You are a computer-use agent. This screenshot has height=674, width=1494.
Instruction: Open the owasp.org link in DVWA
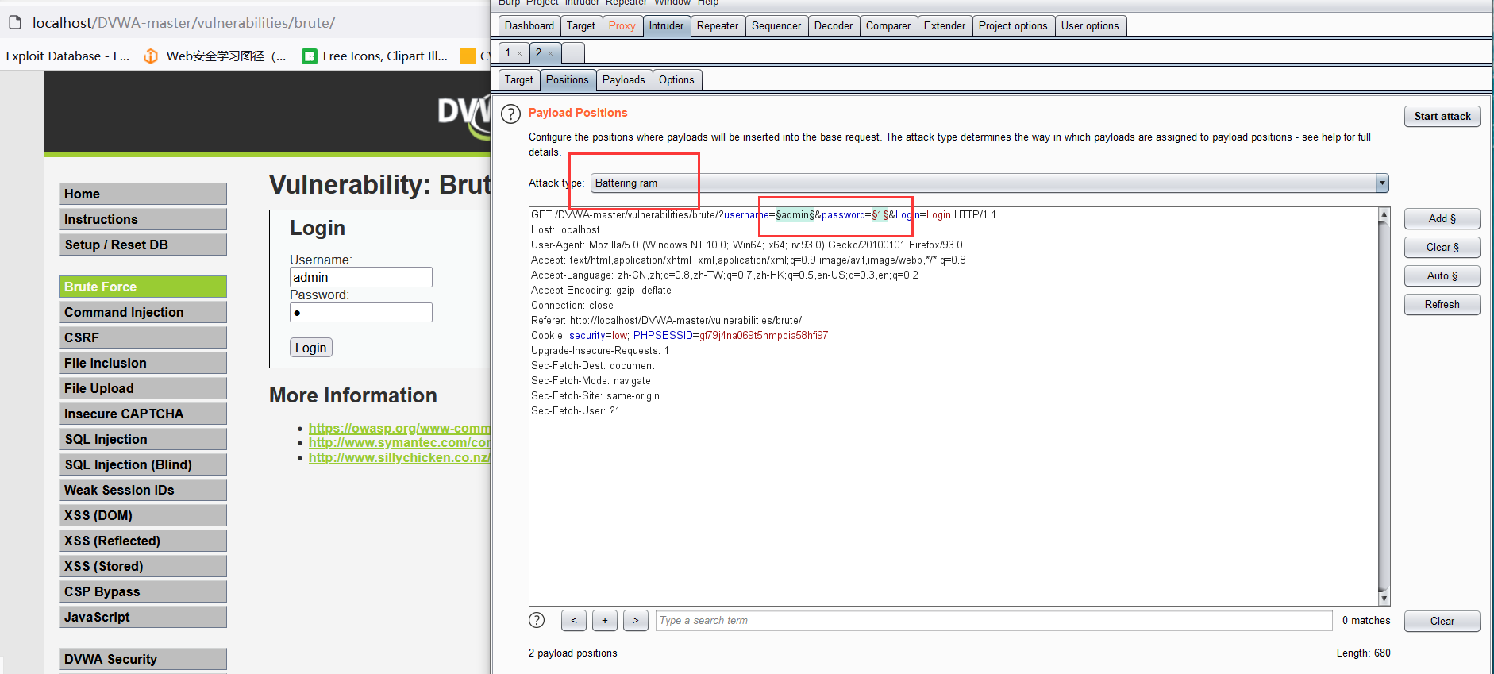[x=399, y=428]
